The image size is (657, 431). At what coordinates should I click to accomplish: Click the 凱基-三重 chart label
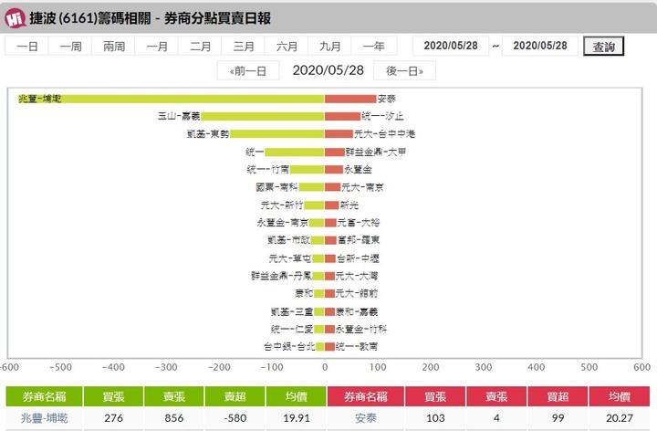point(292,311)
